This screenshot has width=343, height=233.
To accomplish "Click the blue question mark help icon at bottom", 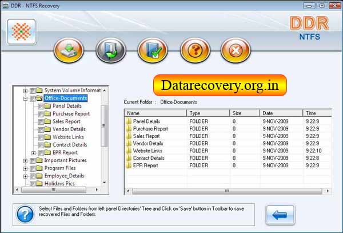I will click(25, 214).
